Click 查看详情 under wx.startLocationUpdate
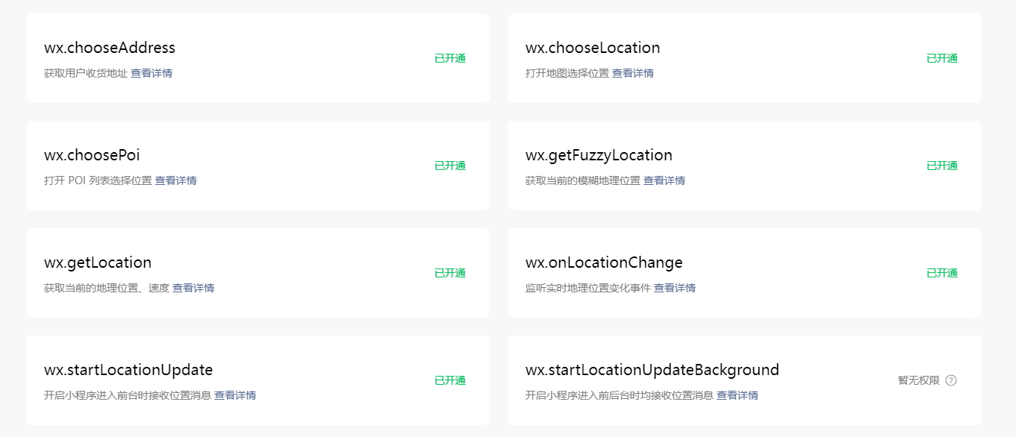1016x437 pixels. pyautogui.click(x=235, y=395)
